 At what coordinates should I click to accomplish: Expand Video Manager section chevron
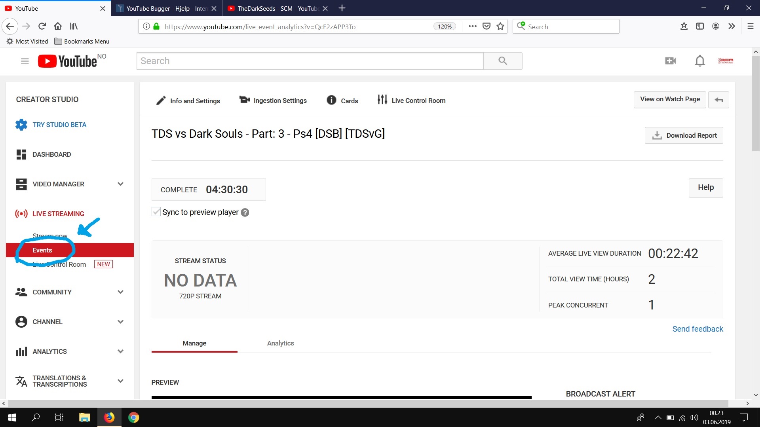coord(121,184)
